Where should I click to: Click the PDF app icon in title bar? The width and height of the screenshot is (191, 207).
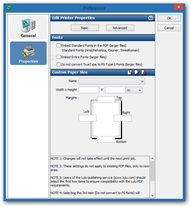coord(9,8)
